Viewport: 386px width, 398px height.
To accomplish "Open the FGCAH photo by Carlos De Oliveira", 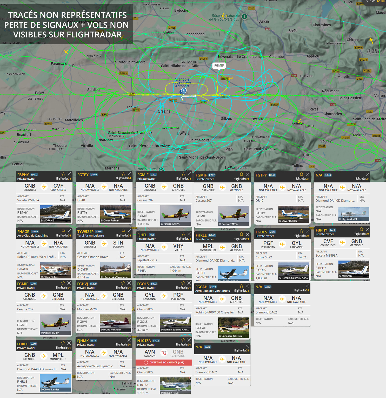I will point(233,328).
